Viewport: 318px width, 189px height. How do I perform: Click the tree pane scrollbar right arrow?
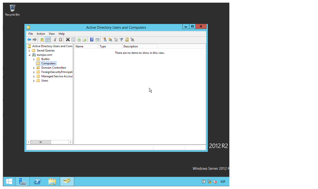click(70, 142)
